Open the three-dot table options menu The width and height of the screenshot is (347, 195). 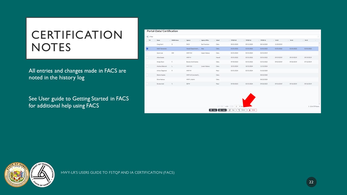click(318, 37)
